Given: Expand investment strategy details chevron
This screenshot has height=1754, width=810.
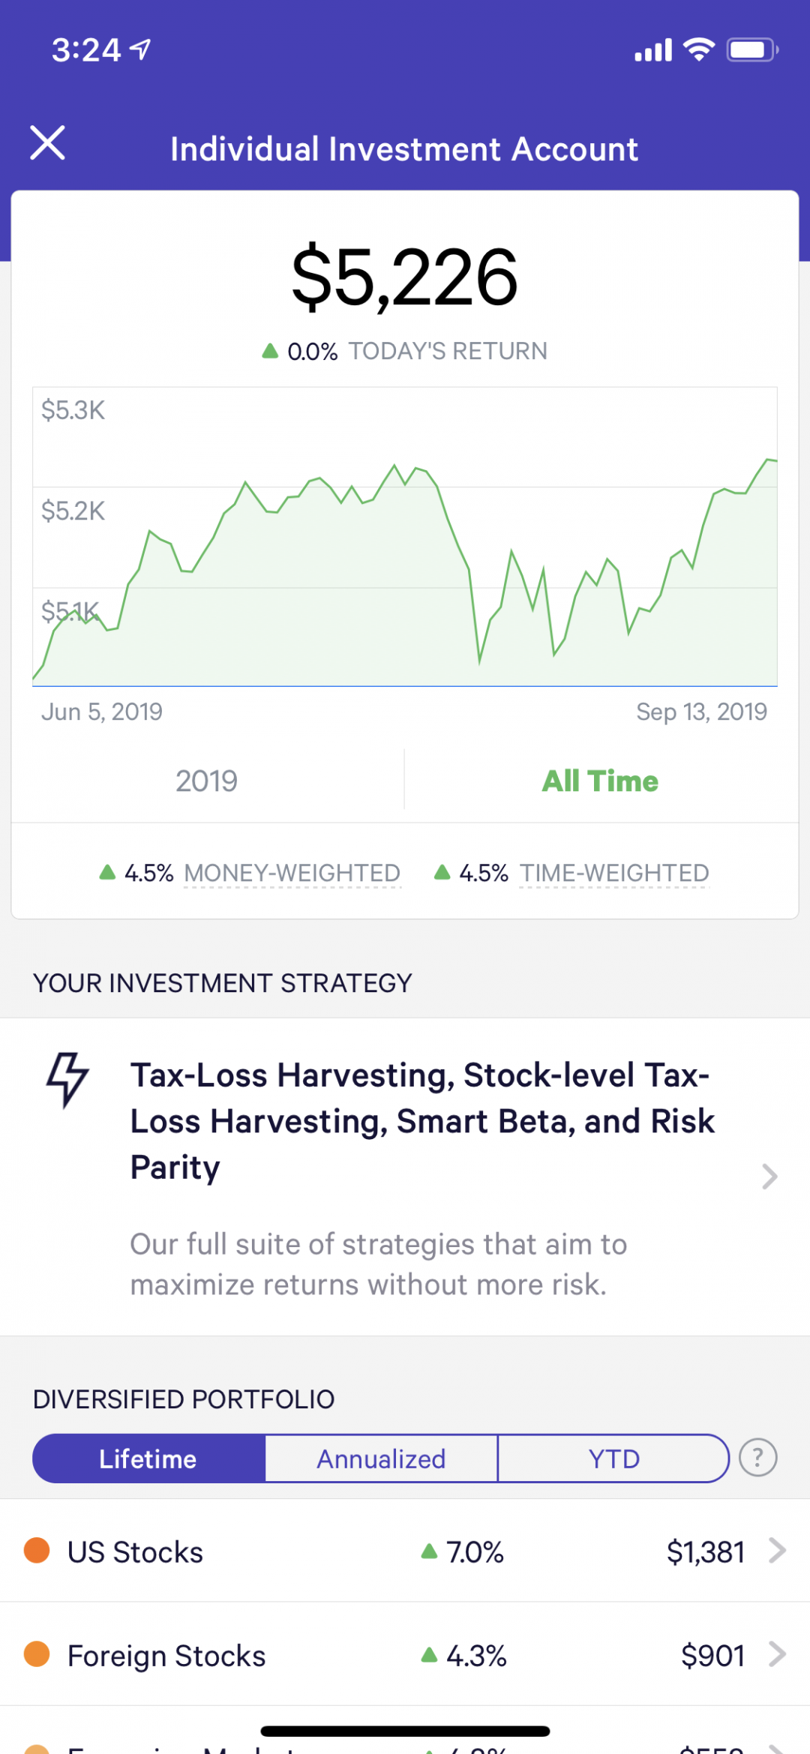Looking at the screenshot, I should [769, 1177].
